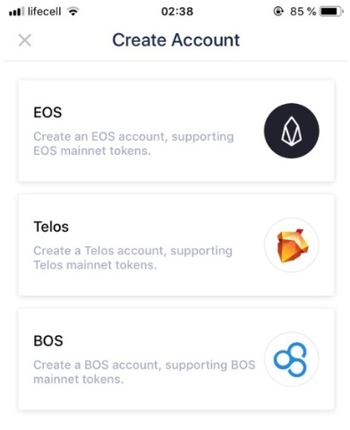The height and width of the screenshot is (430, 350).
Task: Tap the battery indicator icon
Action: 332,12
